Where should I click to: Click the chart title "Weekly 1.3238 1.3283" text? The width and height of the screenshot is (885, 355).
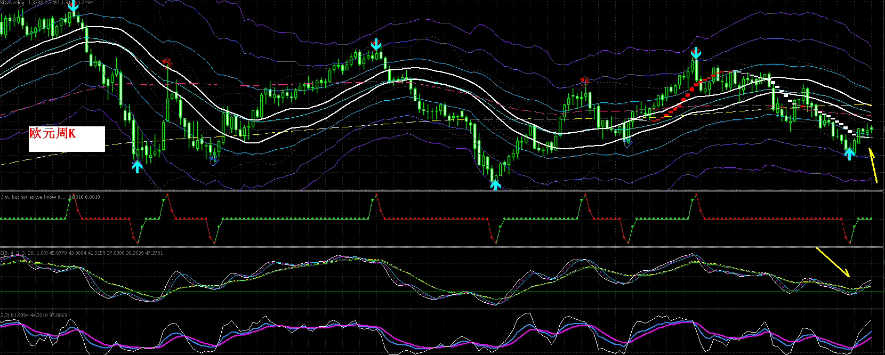pos(33,3)
